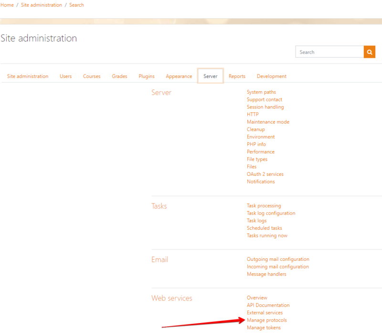Open Manage protocols
This screenshot has height=333, width=382.
pyautogui.click(x=267, y=320)
